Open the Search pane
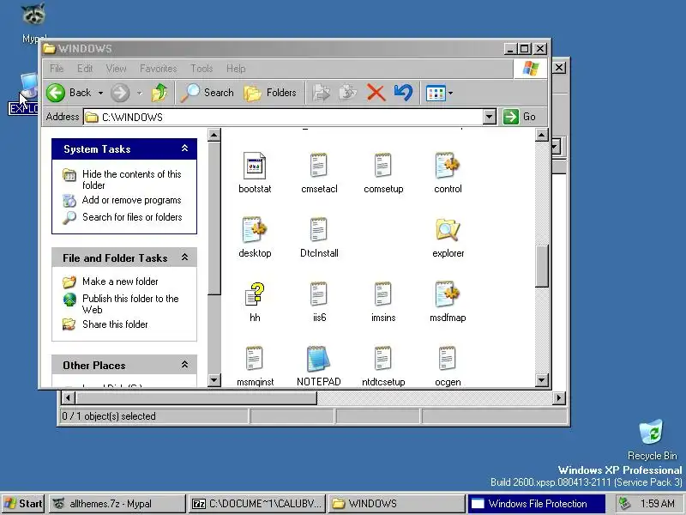Image resolution: width=686 pixels, height=515 pixels. [x=208, y=93]
